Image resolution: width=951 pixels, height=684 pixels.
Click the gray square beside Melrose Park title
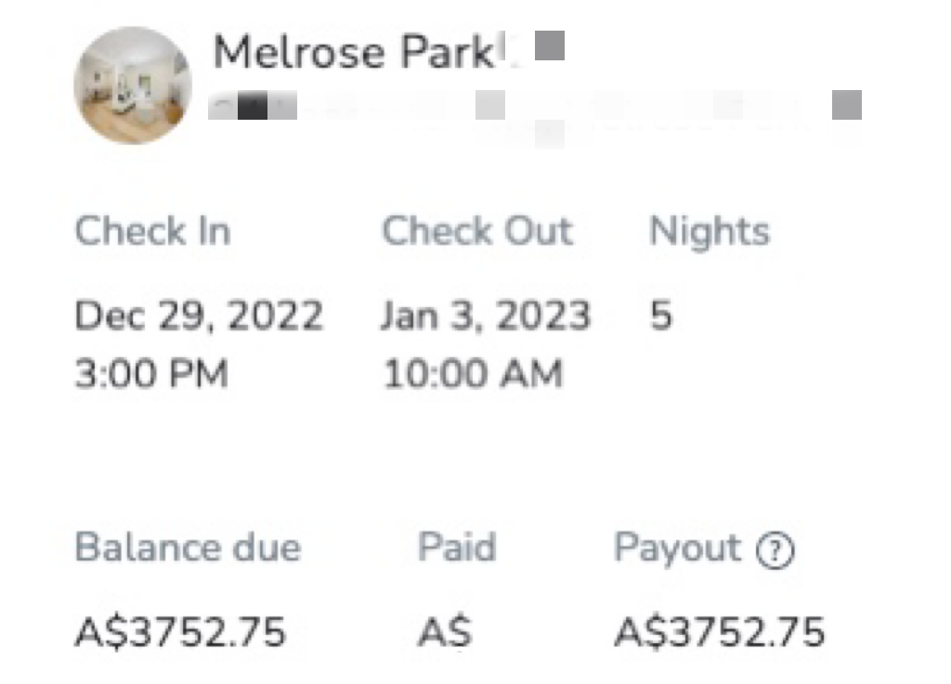coord(550,45)
